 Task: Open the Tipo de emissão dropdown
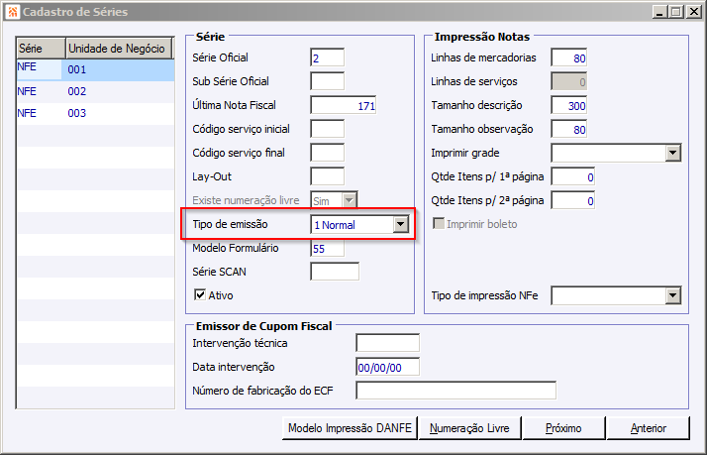point(400,224)
